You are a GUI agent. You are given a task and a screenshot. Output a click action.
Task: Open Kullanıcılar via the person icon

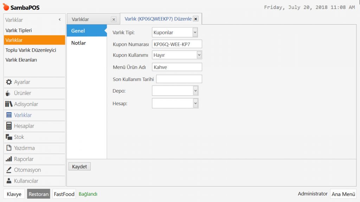click(x=9, y=181)
